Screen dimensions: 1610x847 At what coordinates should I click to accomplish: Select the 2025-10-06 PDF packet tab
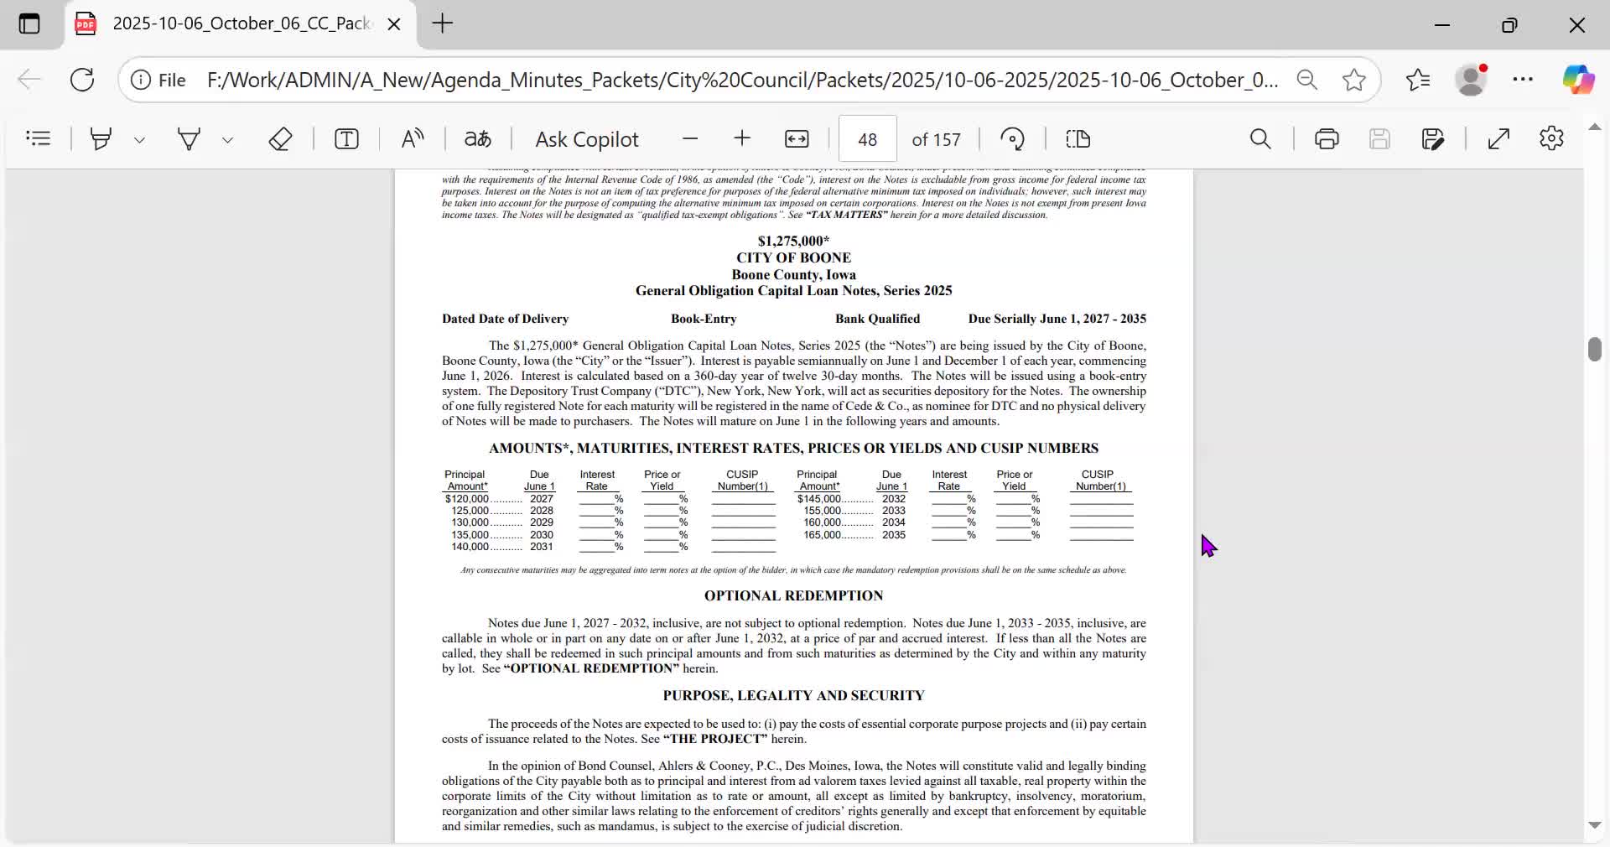point(241,23)
